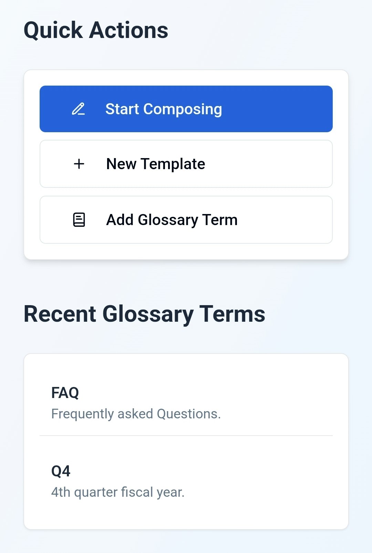
Task: Click the 'Frequently asked Questions.' description
Action: pyautogui.click(x=136, y=414)
